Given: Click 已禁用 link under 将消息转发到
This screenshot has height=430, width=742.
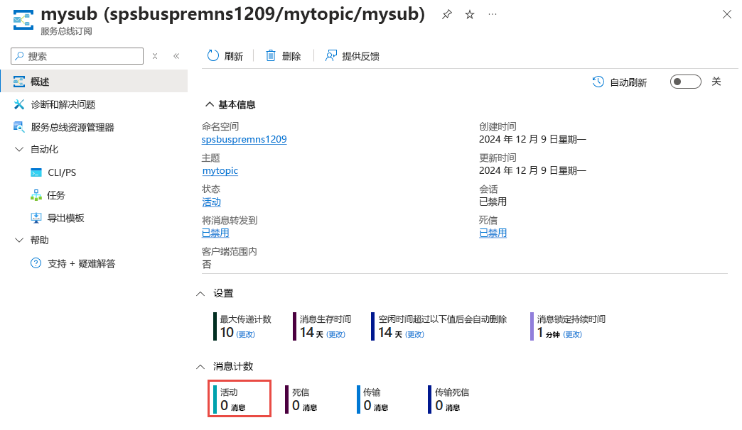Looking at the screenshot, I should 215,233.
